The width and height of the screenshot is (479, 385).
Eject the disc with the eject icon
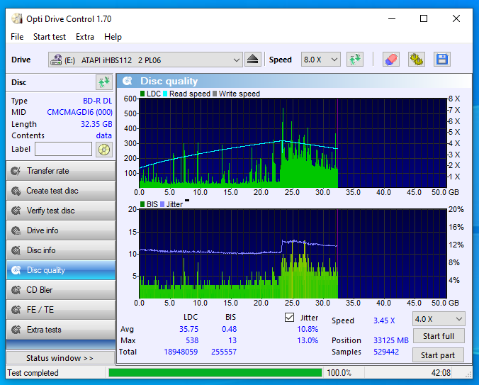tap(253, 60)
